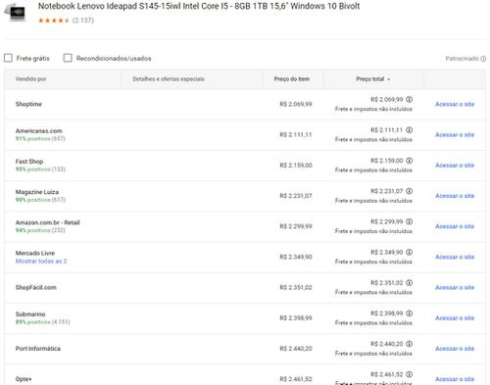This screenshot has width=490, height=385.
Task: Open info icon beside R$ 2.461,52 total
Action: (x=409, y=374)
